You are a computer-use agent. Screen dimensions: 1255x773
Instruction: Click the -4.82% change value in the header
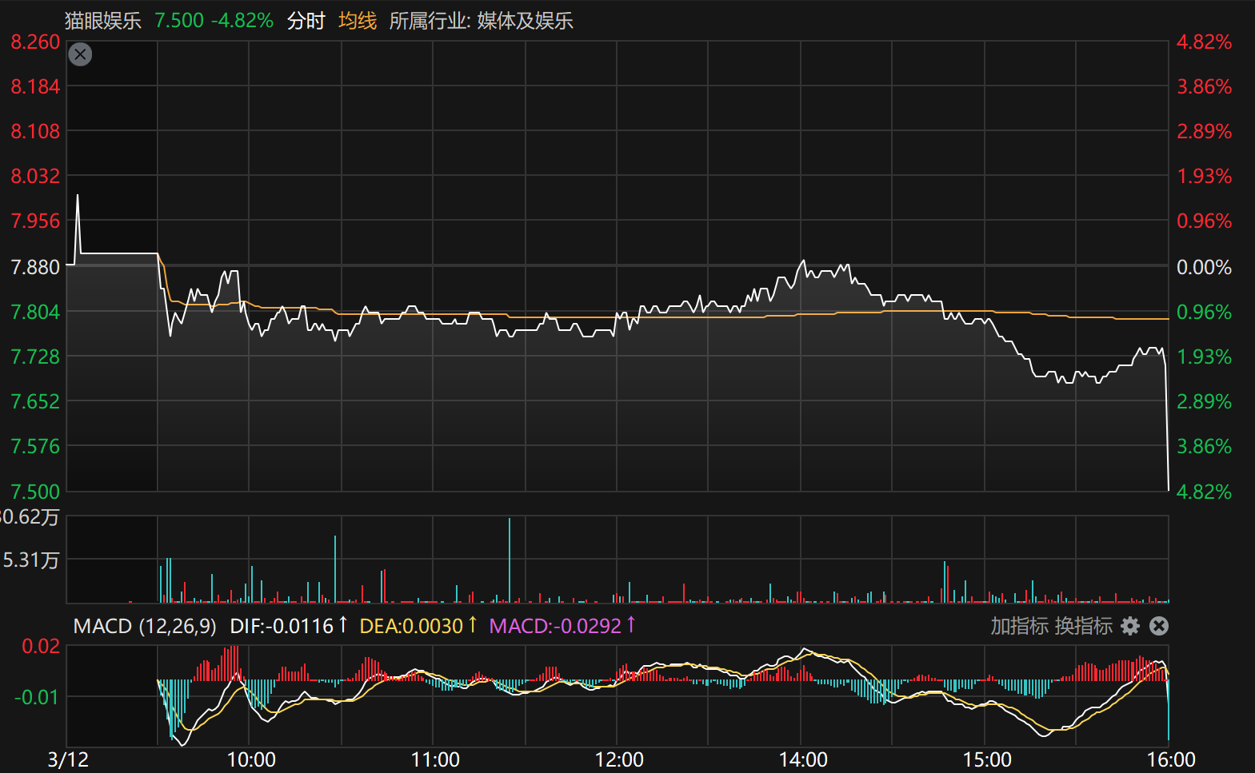click(x=242, y=21)
